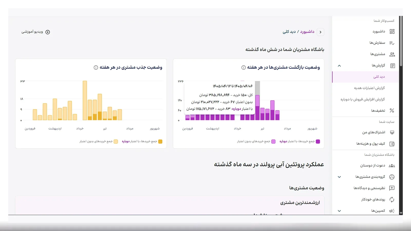Click the مشتری‌ها customers people icon
411x231 pixels.
(x=392, y=54)
